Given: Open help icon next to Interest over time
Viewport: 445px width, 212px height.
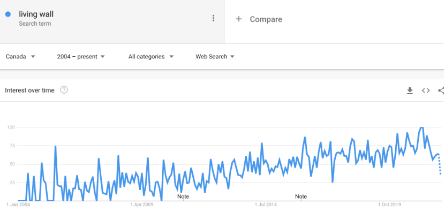Looking at the screenshot, I should (64, 90).
